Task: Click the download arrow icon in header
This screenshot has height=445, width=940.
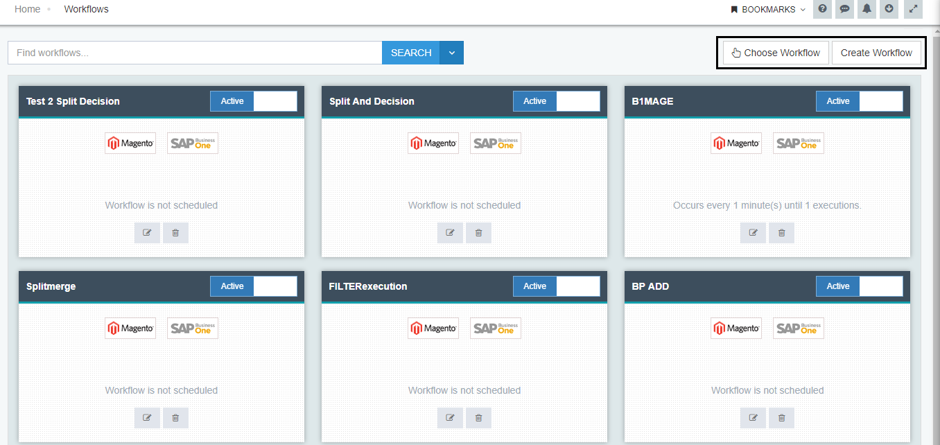Action: click(889, 9)
